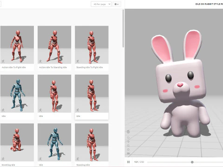223x167 pixels.
Task: Click the animation list scrollbar
Action: coord(123,29)
